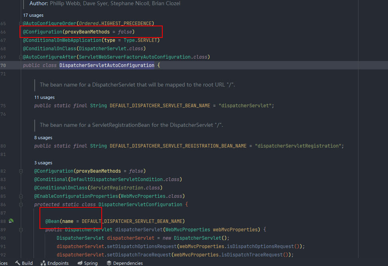Toggle fold marker at line 69 @AutoConfigureAfter
The height and width of the screenshot is (266, 388).
[x=21, y=57]
